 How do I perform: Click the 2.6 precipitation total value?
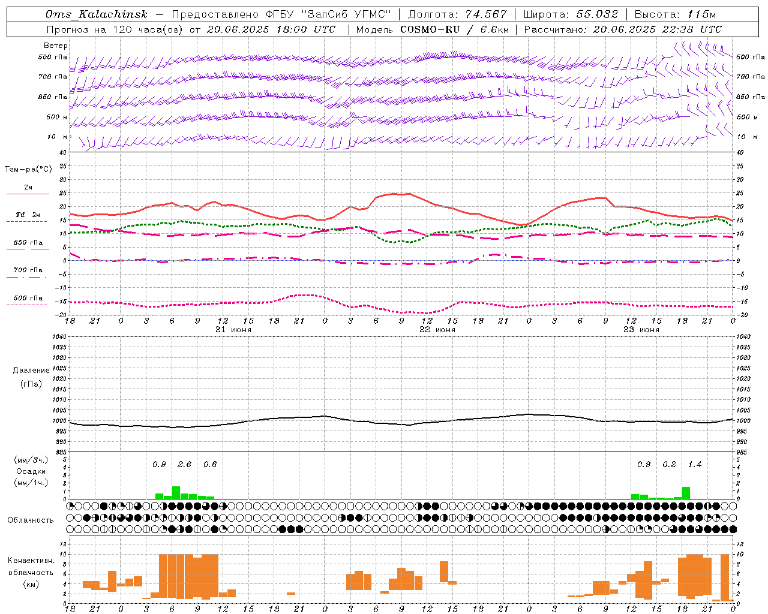184,464
